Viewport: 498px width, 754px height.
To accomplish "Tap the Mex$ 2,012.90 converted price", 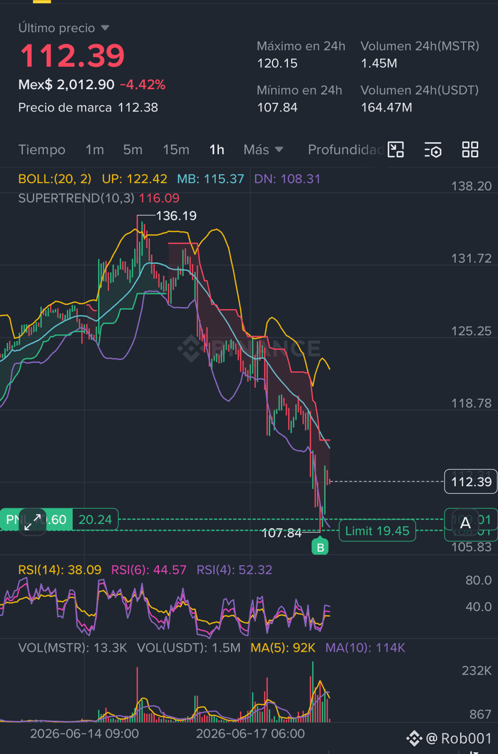I will tap(66, 85).
